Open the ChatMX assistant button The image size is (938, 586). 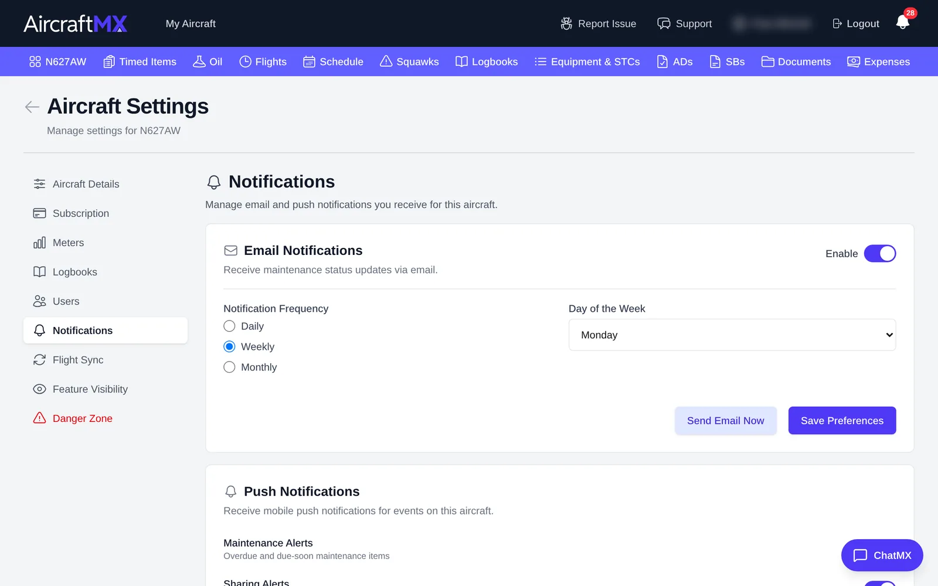pos(882,555)
